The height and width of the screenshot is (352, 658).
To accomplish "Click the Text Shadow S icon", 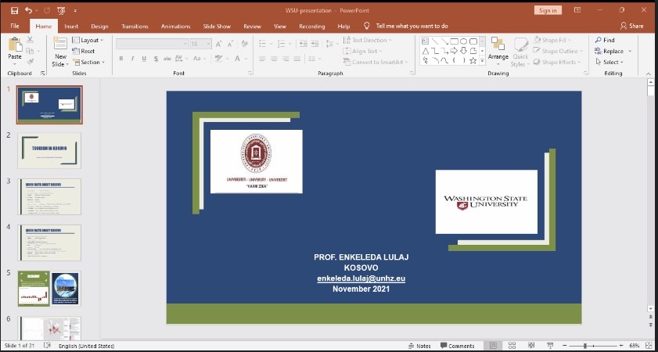I will [x=156, y=59].
